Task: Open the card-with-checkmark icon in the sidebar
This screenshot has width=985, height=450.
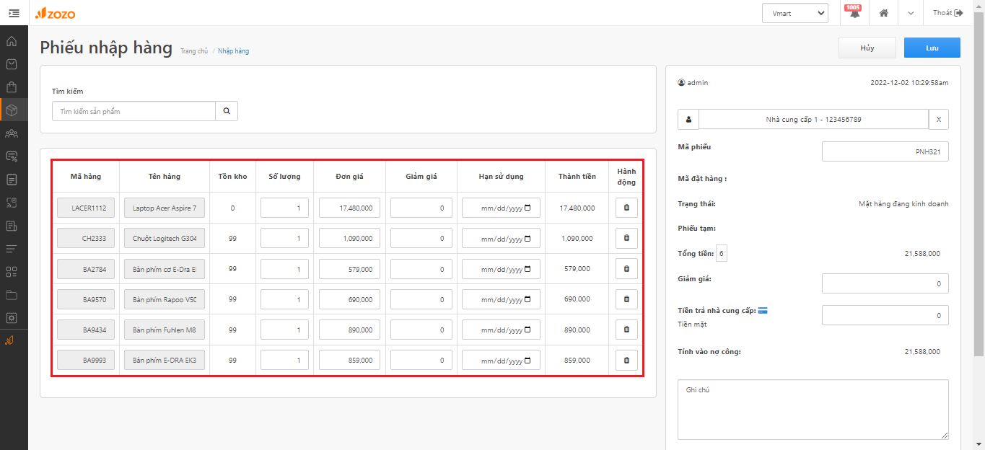Action: tap(12, 156)
